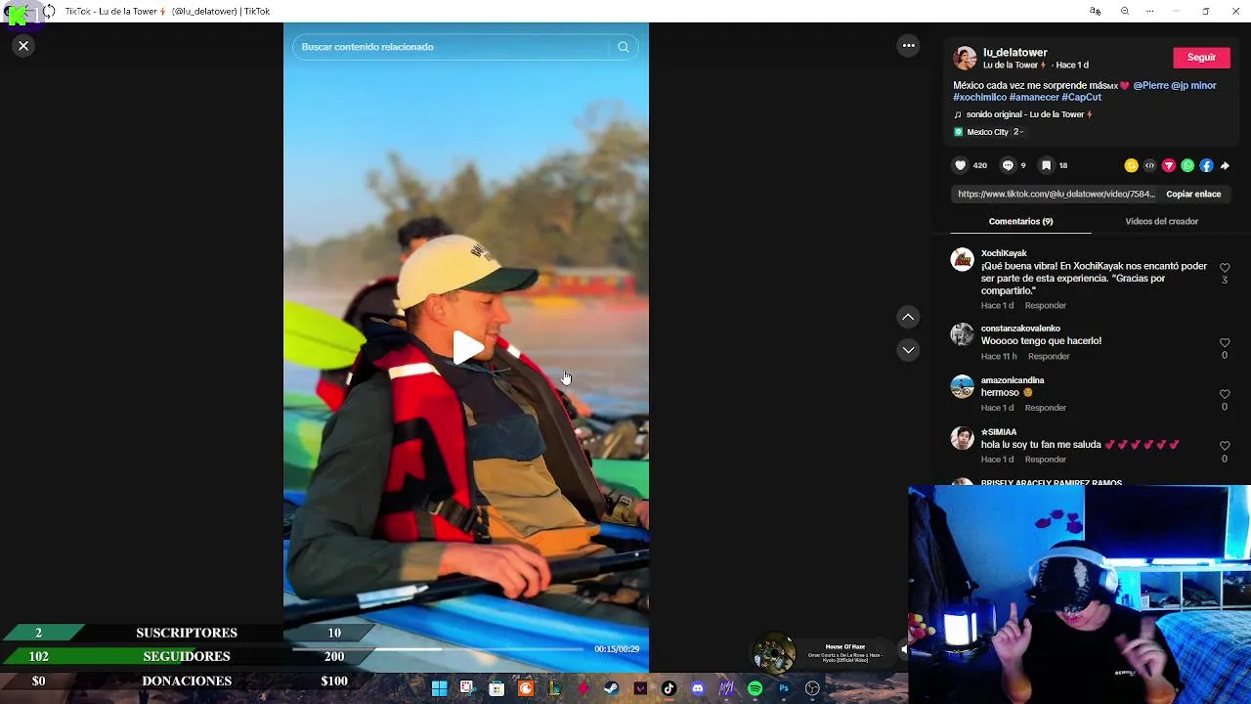Image resolution: width=1251 pixels, height=704 pixels.
Task: Open the @Pierre mention
Action: tap(1150, 85)
